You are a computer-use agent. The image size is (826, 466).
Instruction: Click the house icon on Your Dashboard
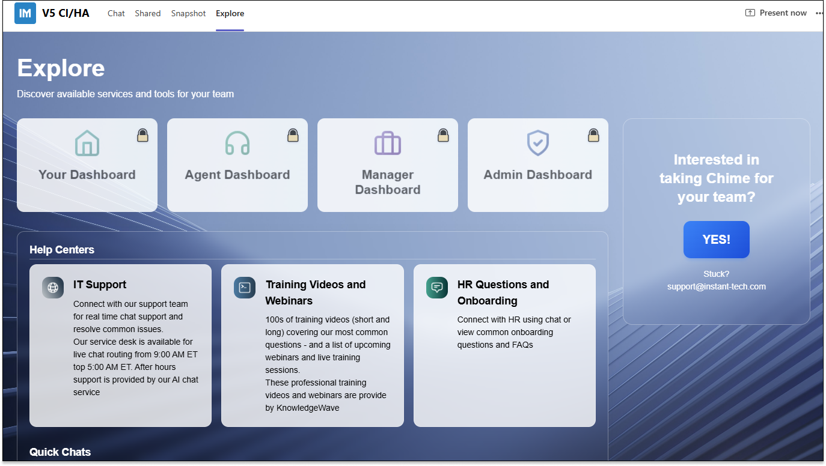coord(87,144)
